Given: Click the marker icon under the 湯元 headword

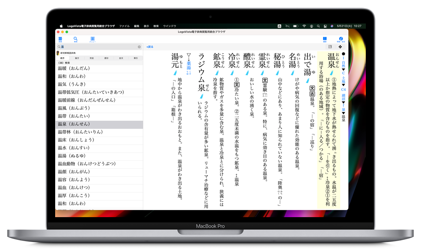Looking at the screenshot, I should [x=175, y=73].
